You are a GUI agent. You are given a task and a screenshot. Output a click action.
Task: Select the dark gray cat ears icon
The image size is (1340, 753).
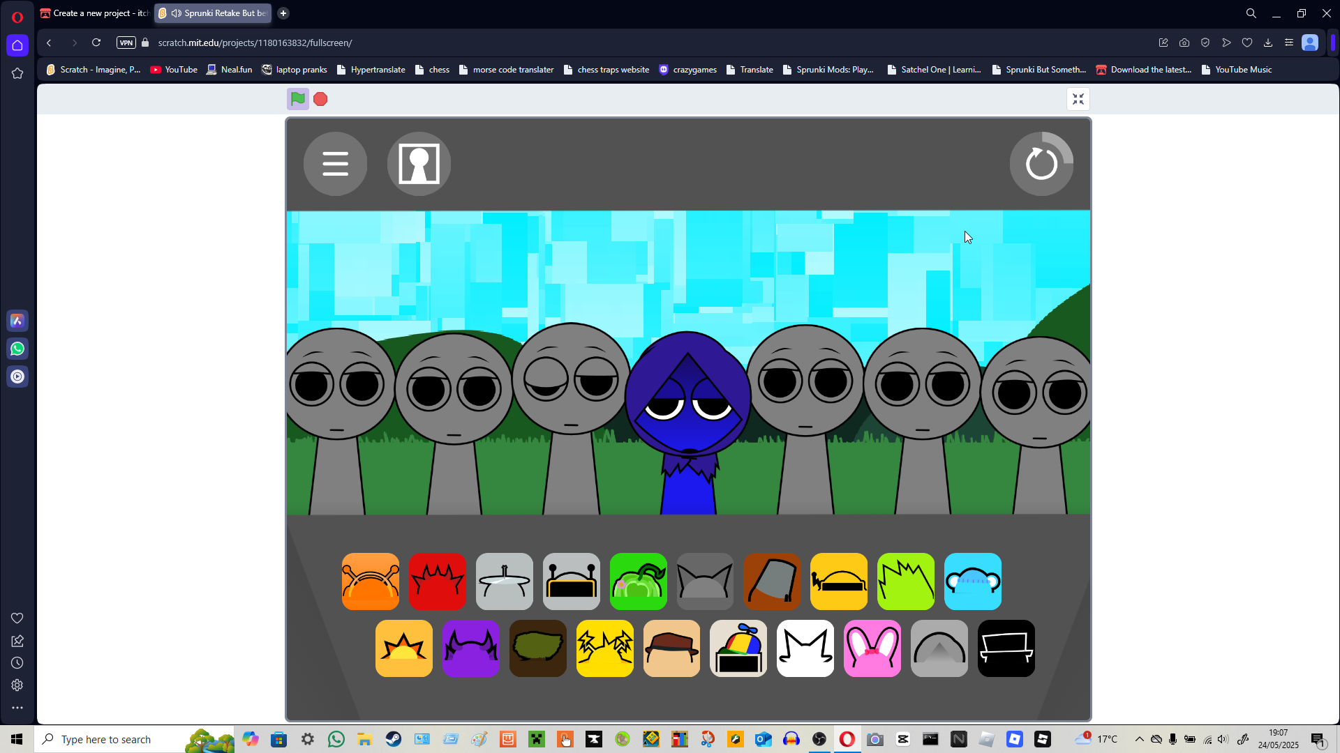[x=706, y=581]
